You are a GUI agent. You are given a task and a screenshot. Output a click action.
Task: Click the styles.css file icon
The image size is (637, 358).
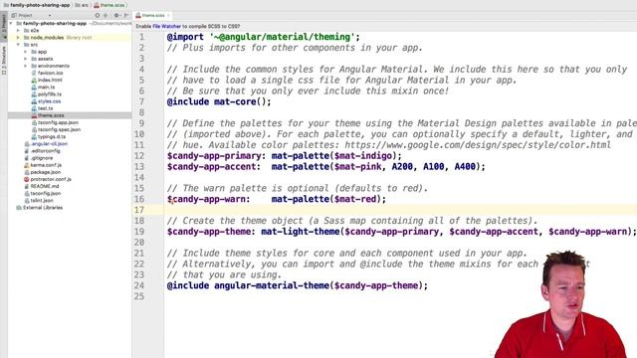pyautogui.click(x=34, y=101)
